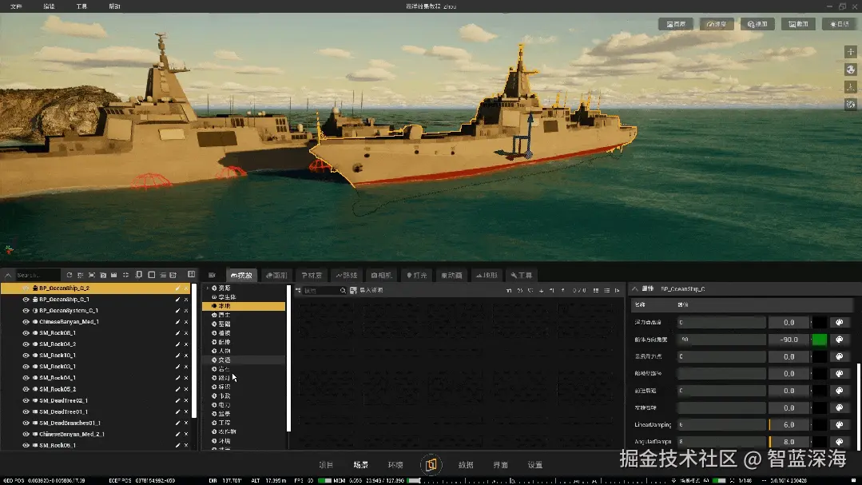Expand the first category in the asset tree
Screen dimensions: 862x485
point(208,288)
